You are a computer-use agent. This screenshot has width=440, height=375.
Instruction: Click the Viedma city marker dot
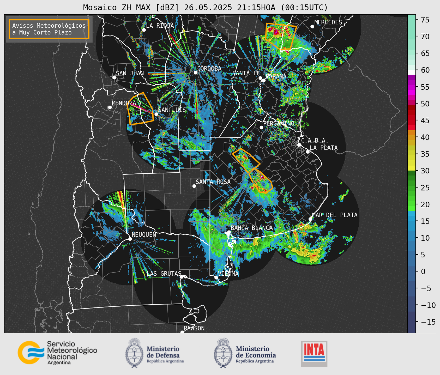[216, 277]
